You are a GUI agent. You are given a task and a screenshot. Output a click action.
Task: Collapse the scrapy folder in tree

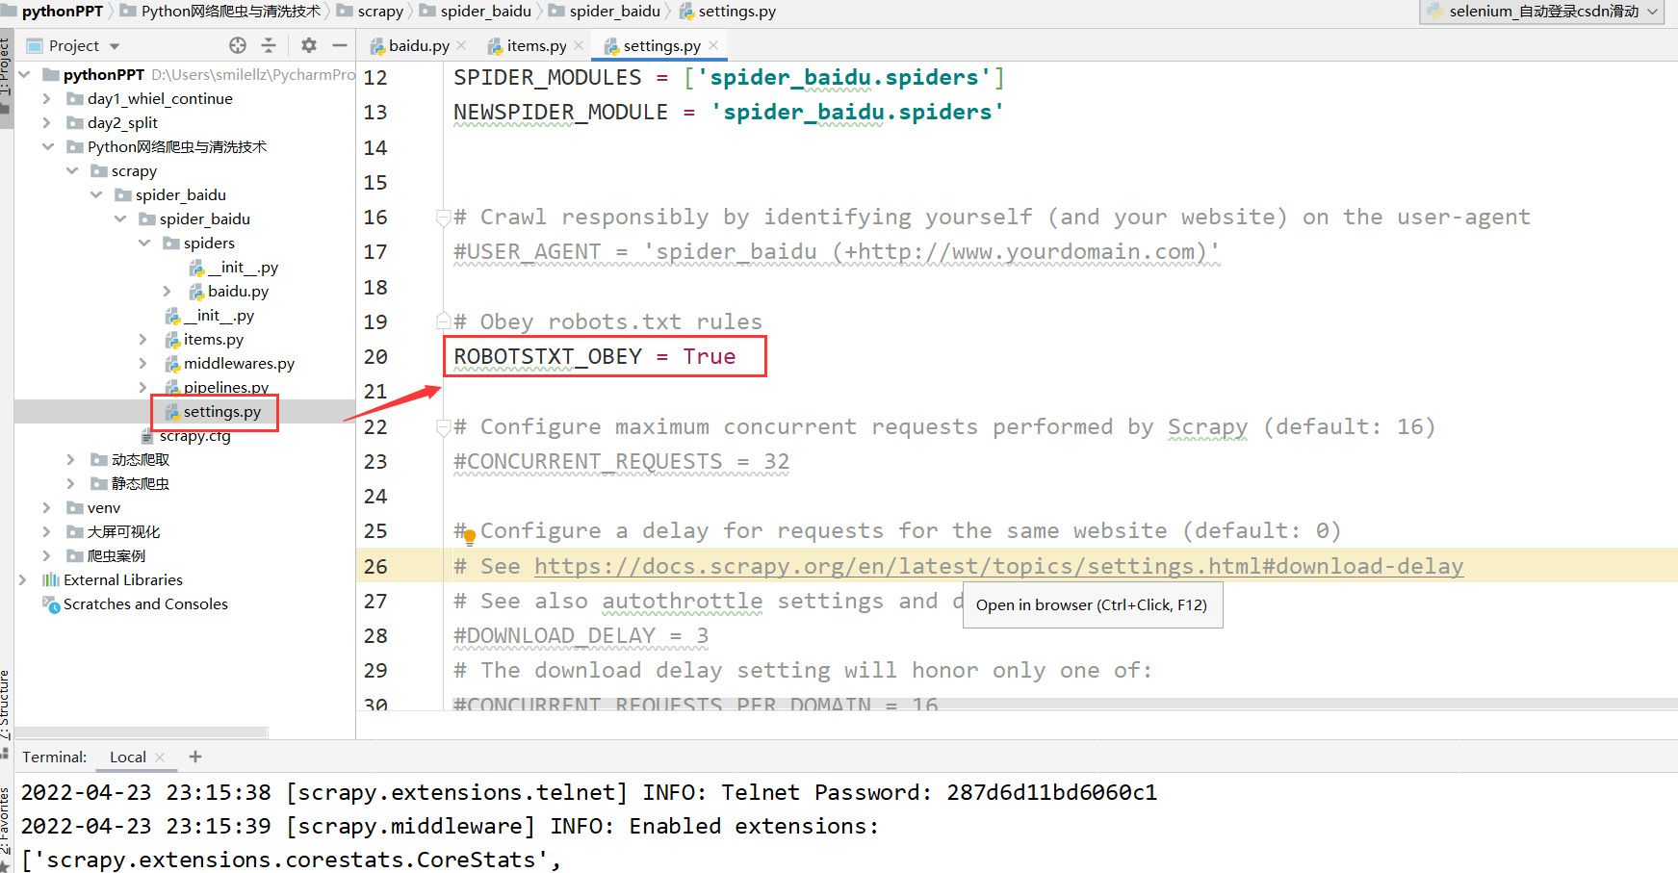(71, 170)
